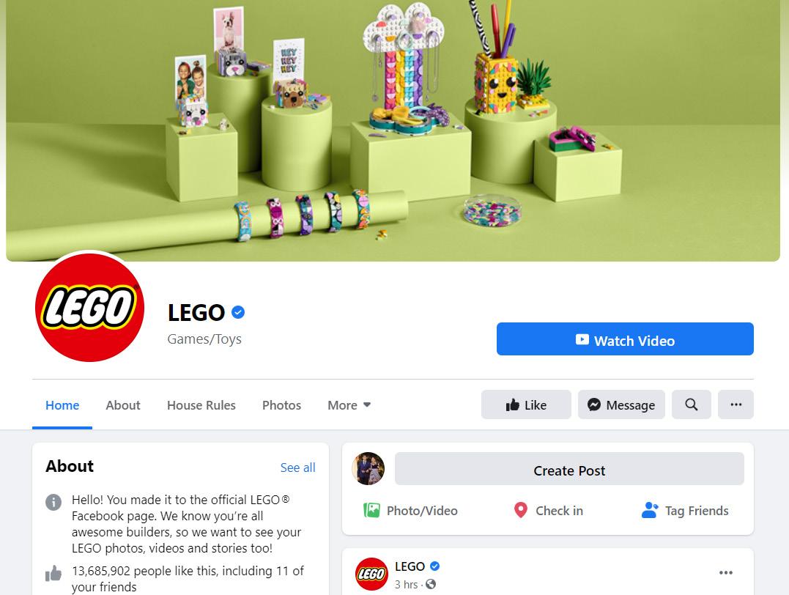The width and height of the screenshot is (789, 595).
Task: Click the thumbs-up Like button
Action: 526,404
